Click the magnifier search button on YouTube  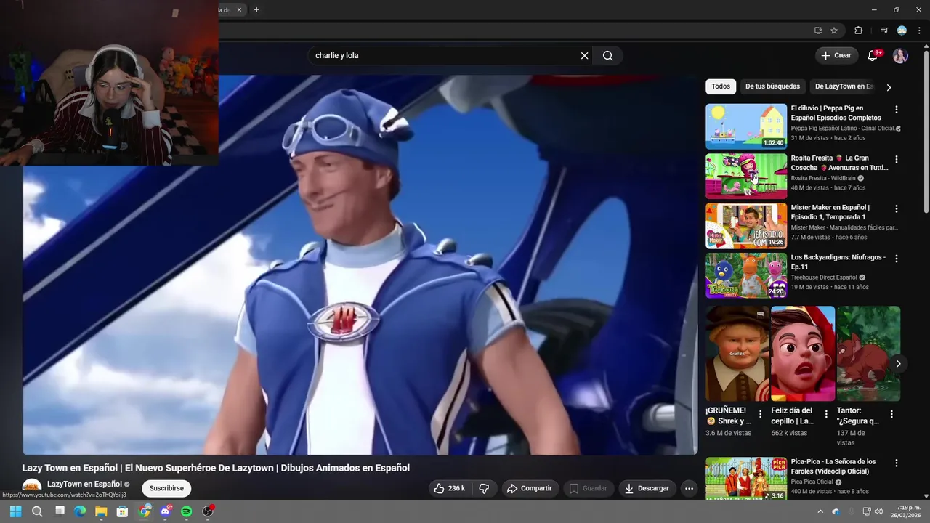point(607,56)
